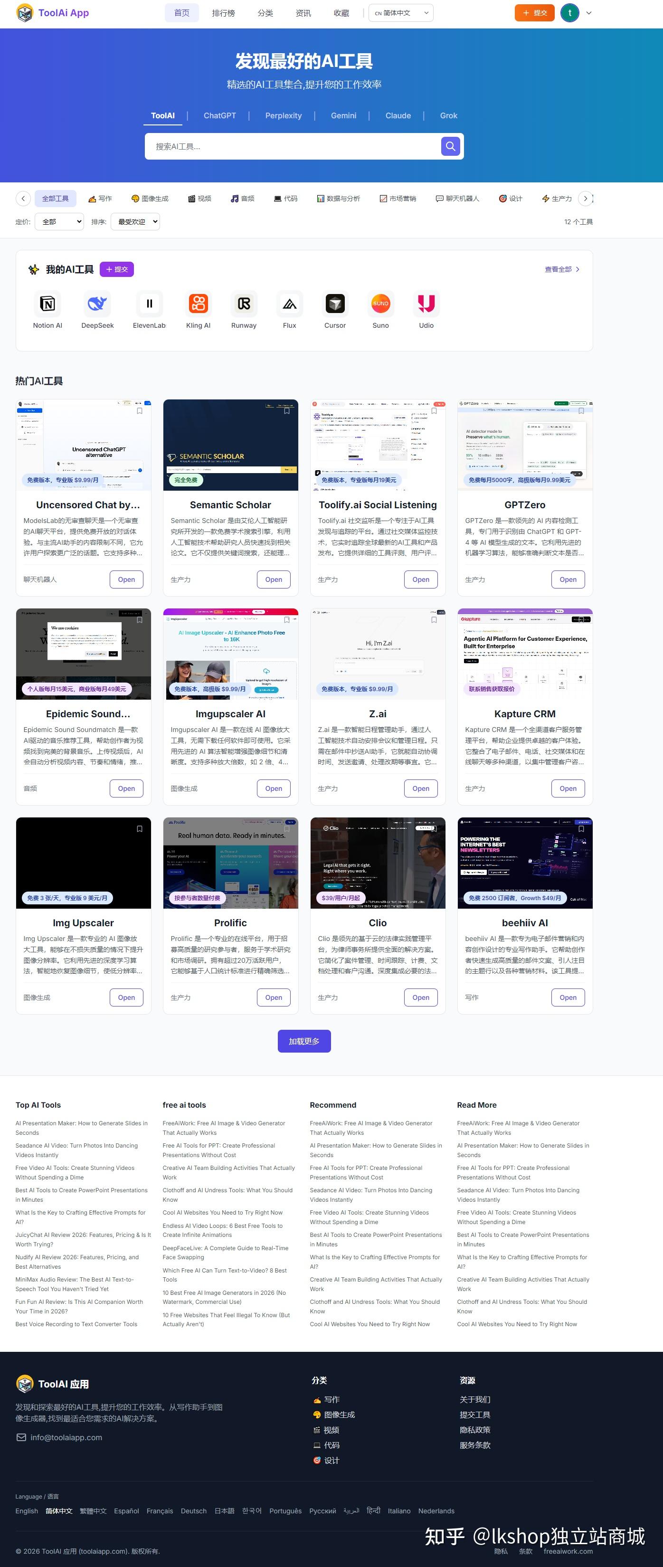Select the Gemini search tab
Screen dimensions: 663x1567
344,115
